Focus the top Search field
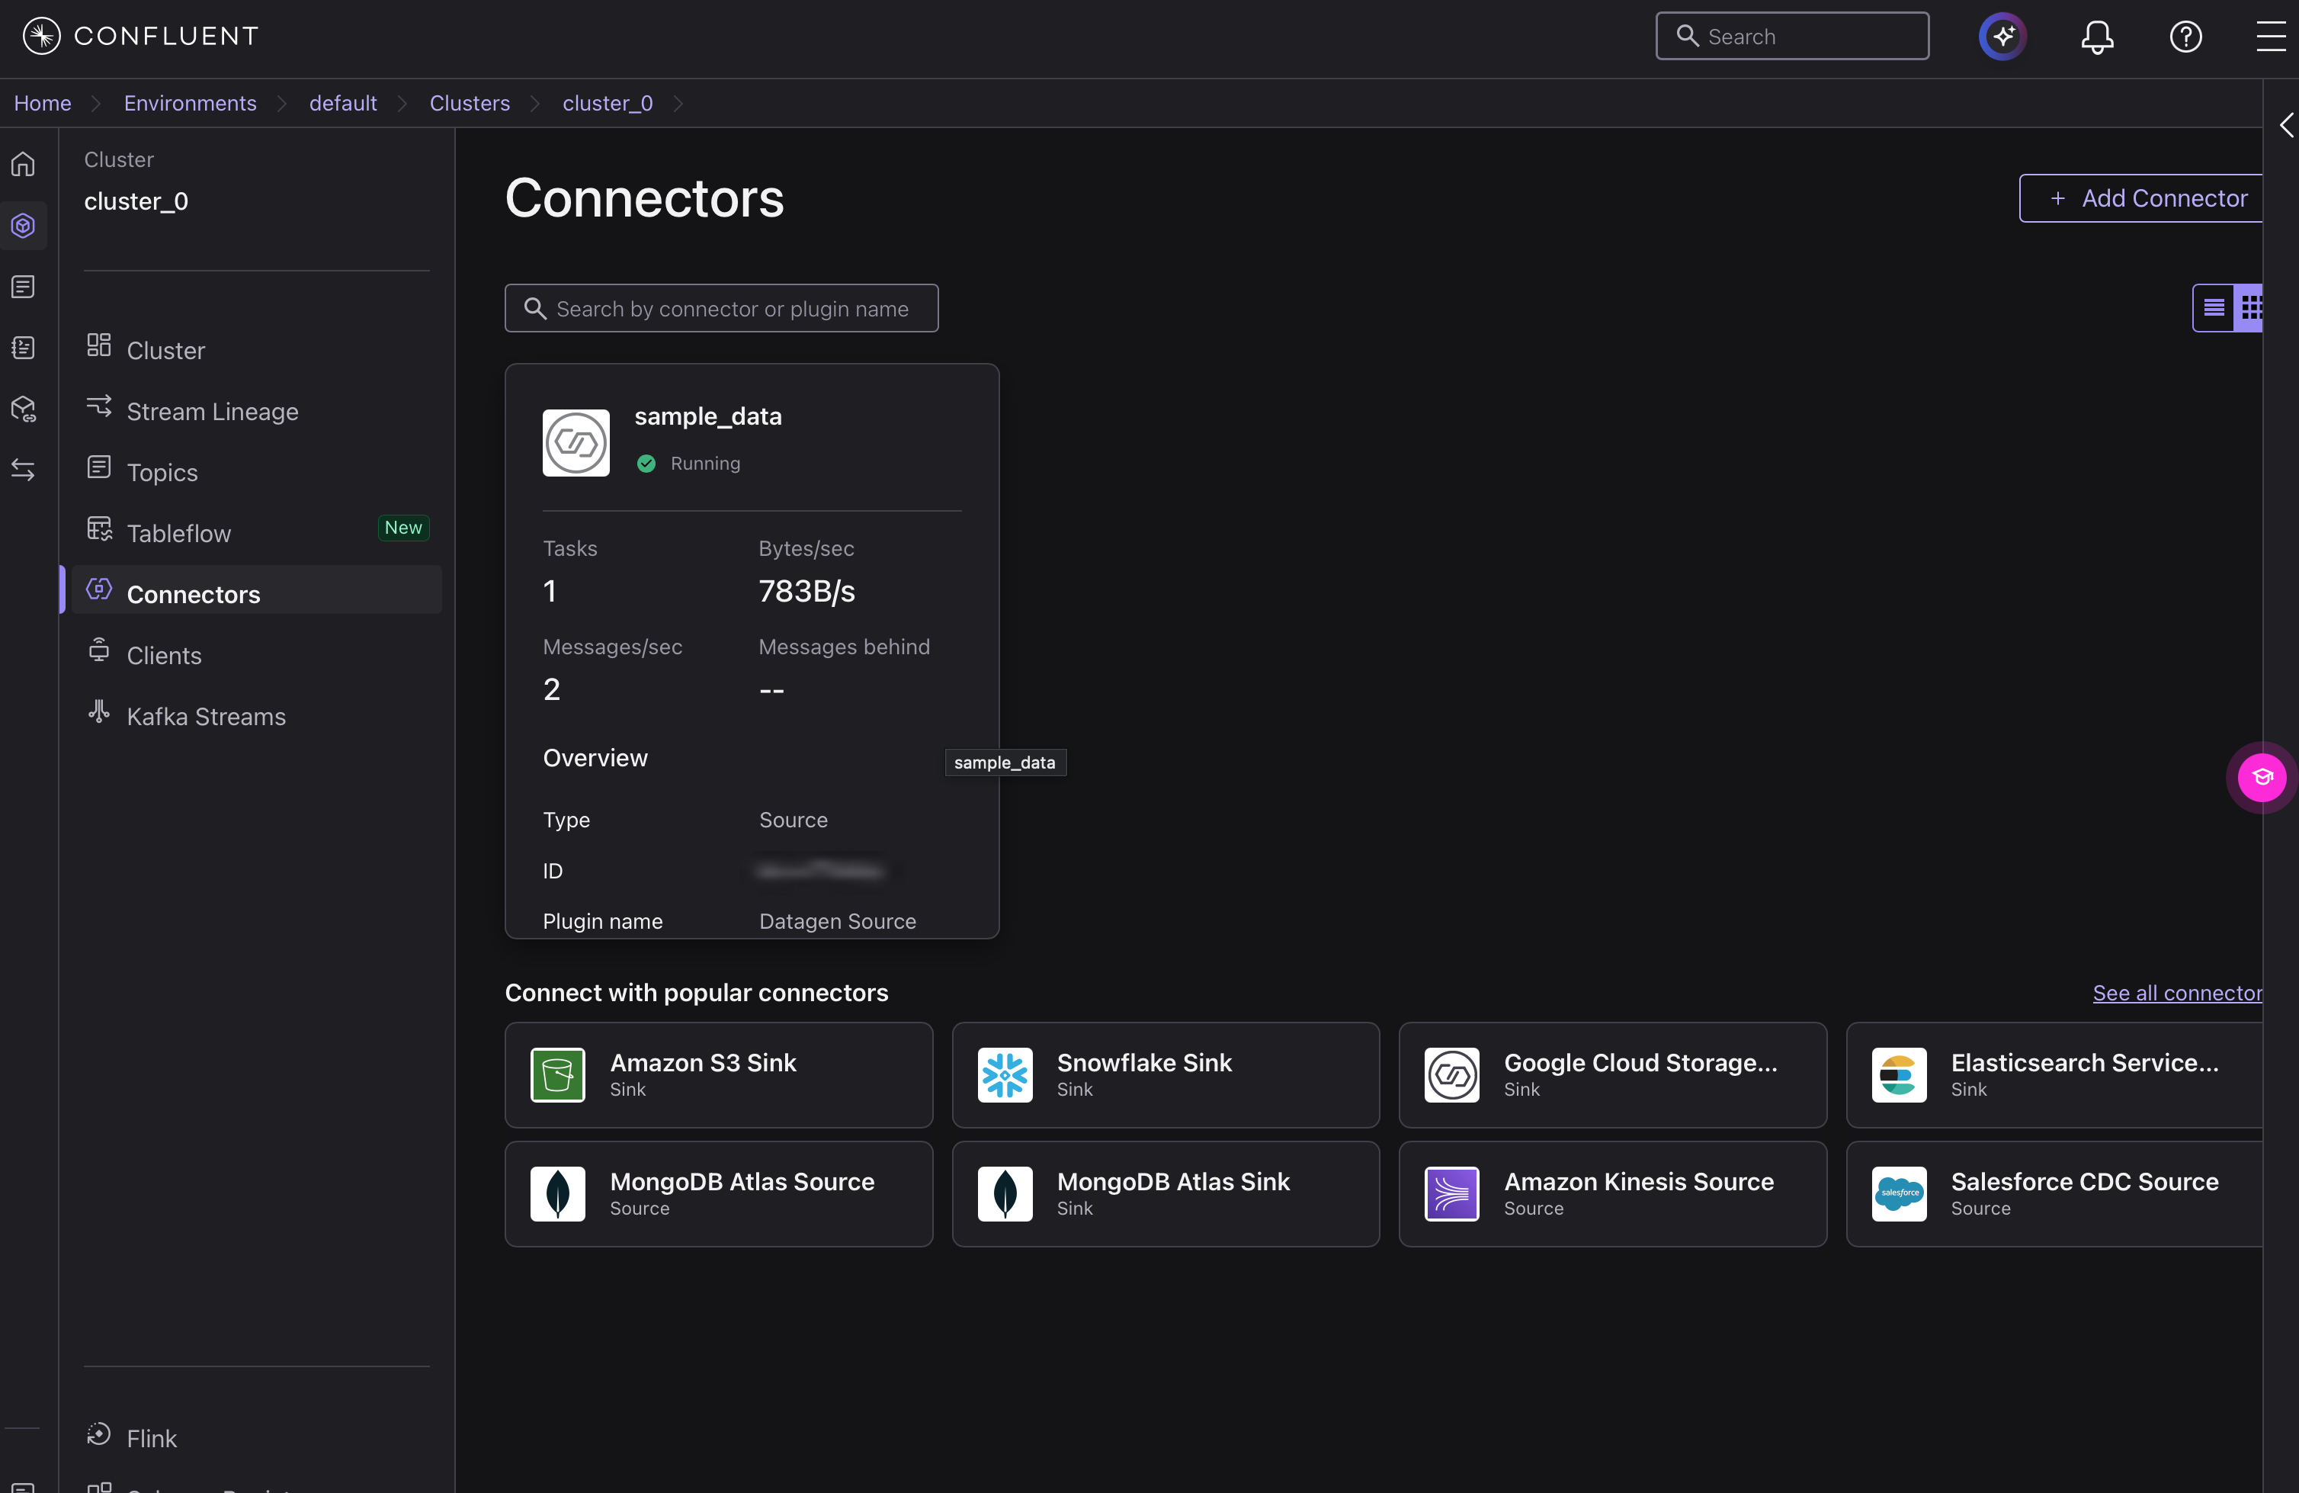The image size is (2299, 1493). (x=1792, y=37)
